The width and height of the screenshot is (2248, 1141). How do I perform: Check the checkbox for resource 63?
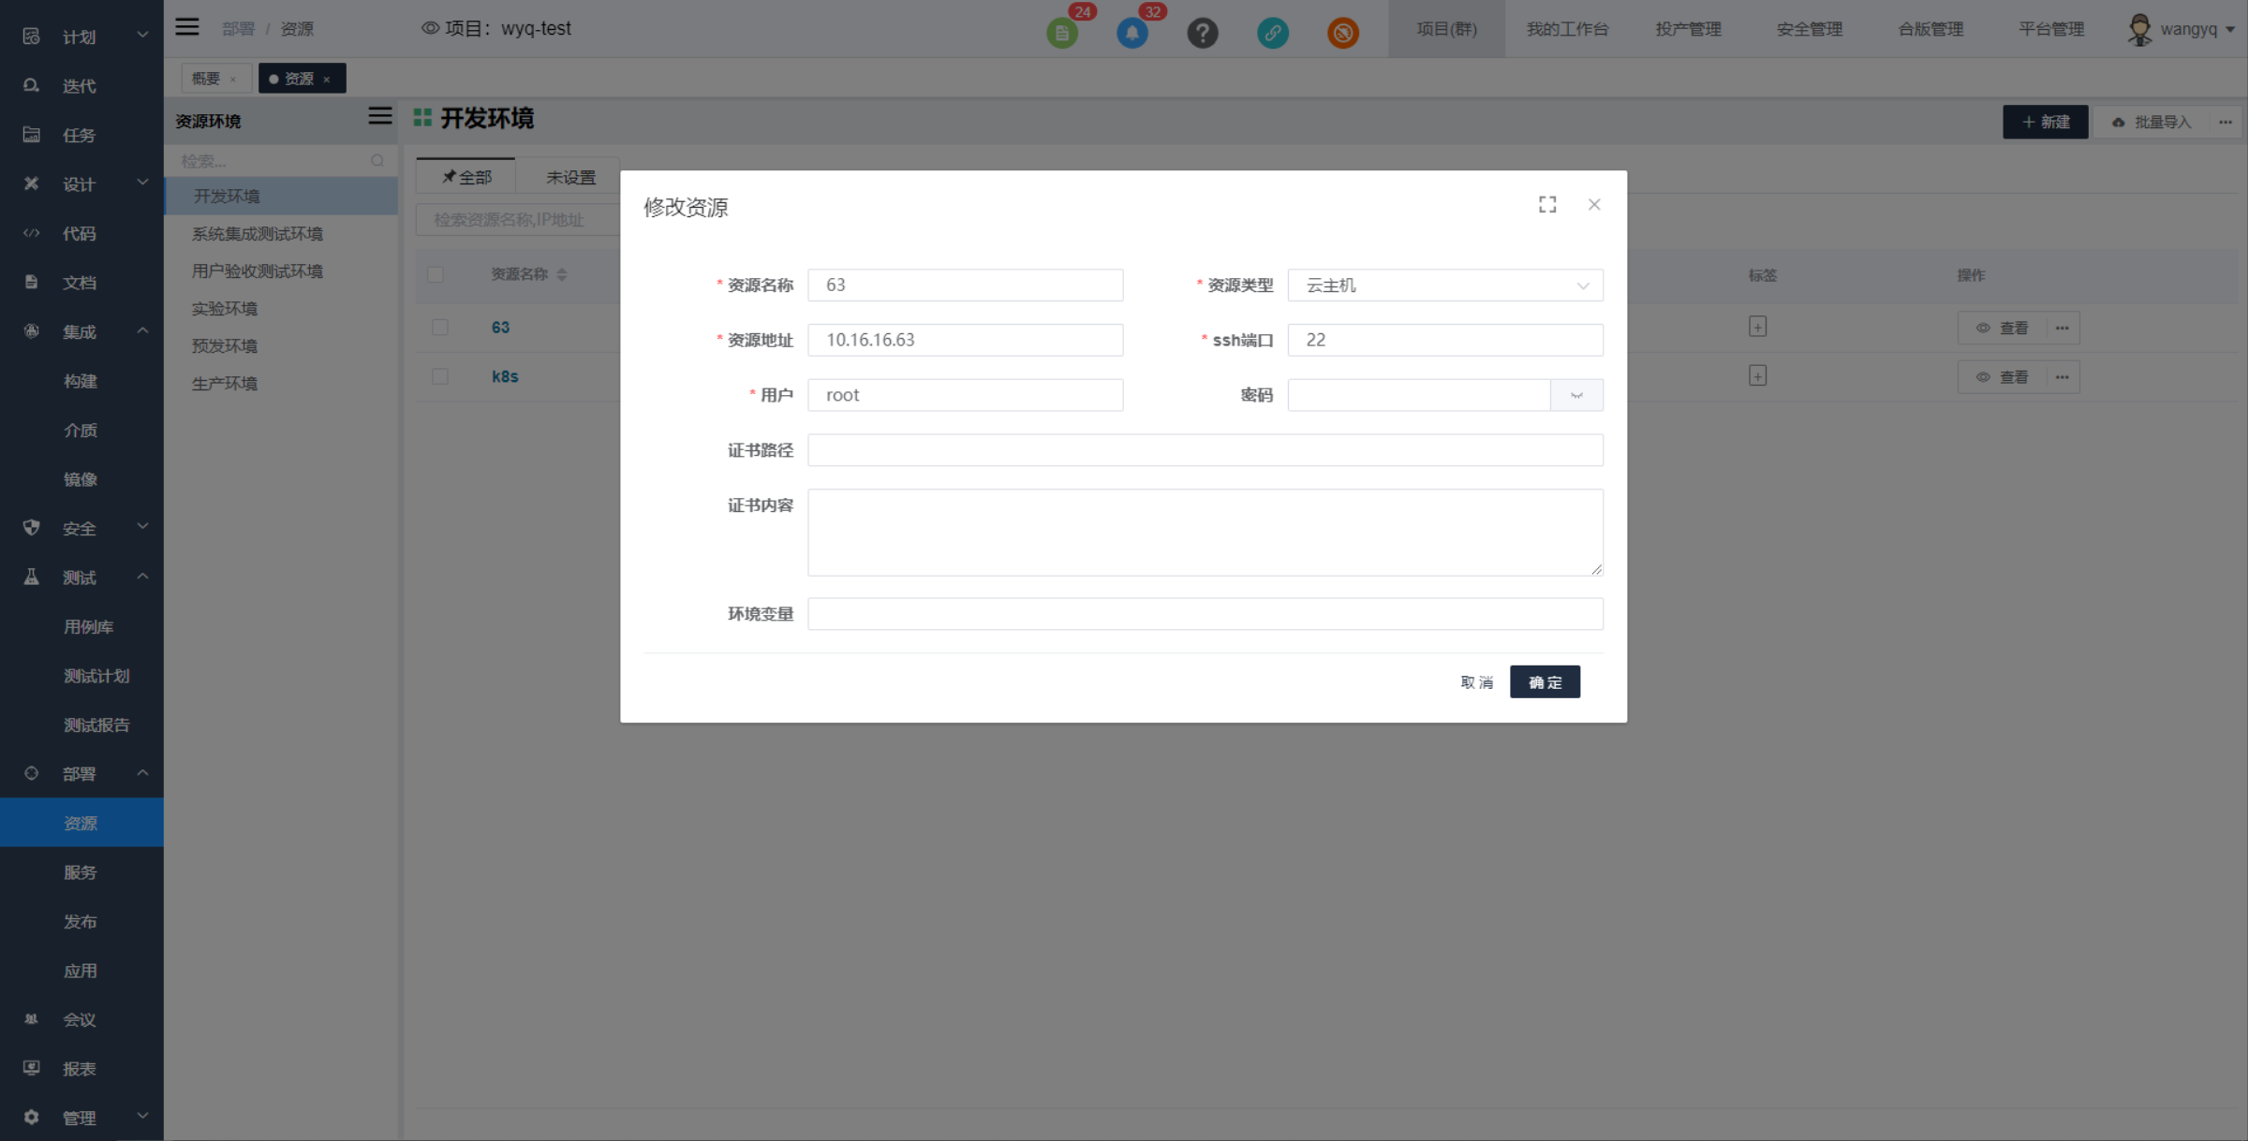pos(439,328)
